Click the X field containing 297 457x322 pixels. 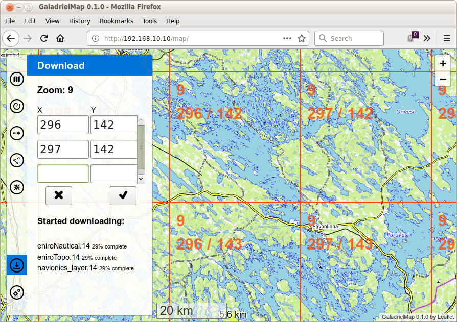coord(63,149)
